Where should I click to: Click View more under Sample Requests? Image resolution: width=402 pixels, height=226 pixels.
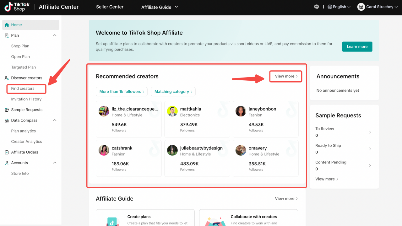327,179
